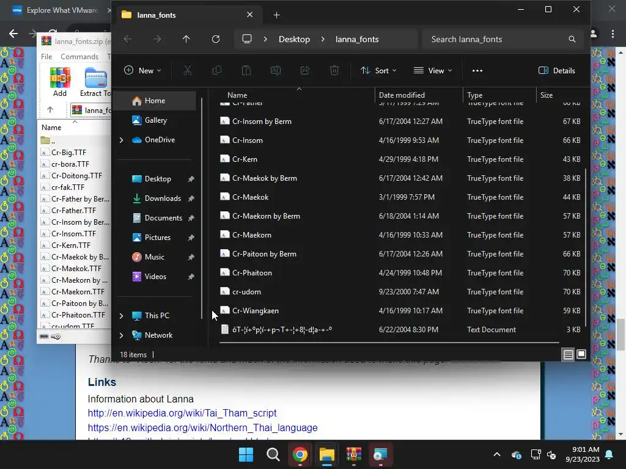
Task: Open the View dropdown
Action: (433, 71)
